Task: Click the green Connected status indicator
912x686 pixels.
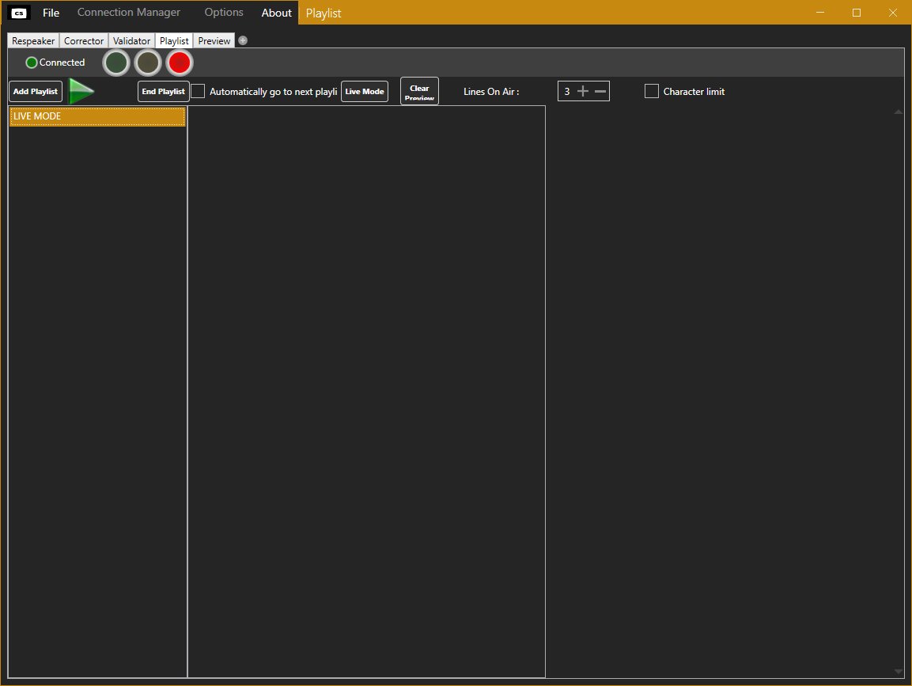Action: (32, 63)
